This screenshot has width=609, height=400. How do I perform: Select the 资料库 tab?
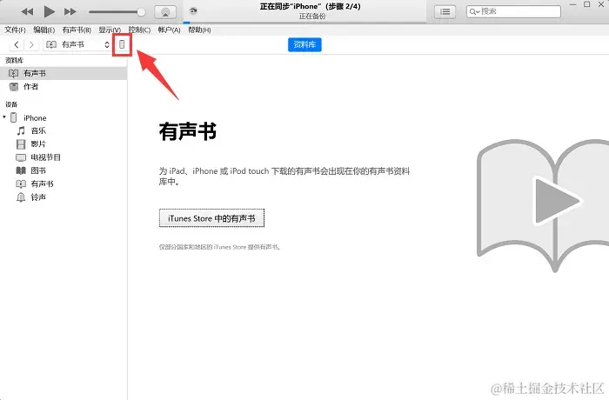point(304,44)
